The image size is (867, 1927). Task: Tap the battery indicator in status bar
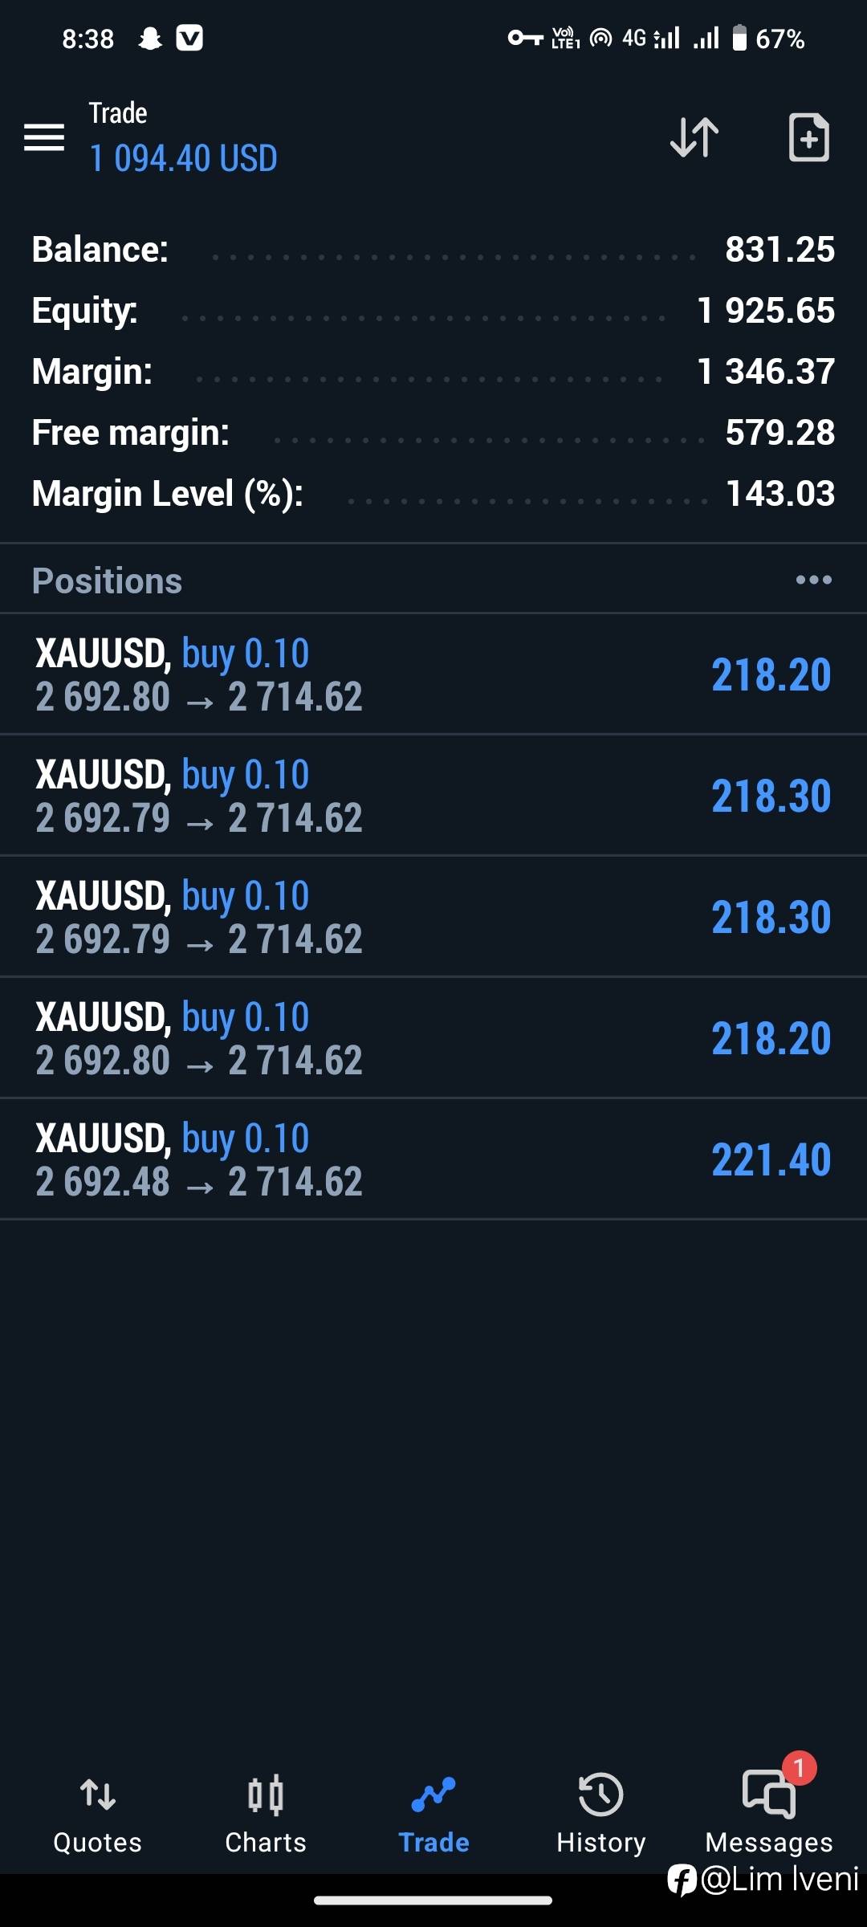[x=739, y=39]
